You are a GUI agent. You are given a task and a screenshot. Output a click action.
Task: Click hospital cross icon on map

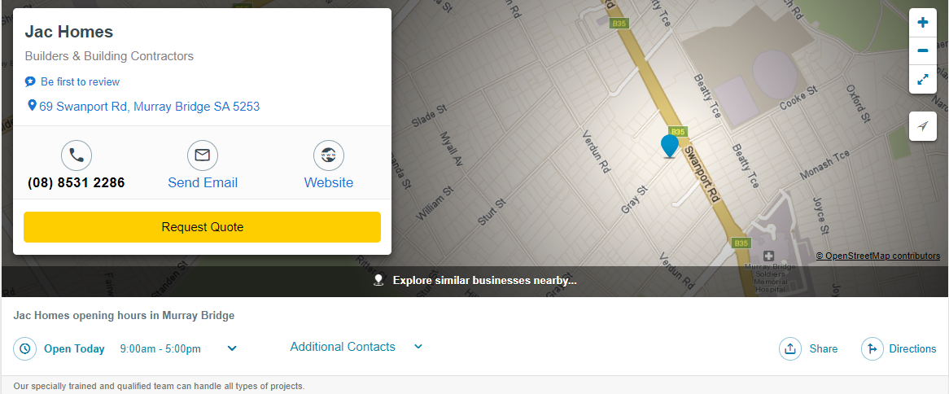(x=768, y=256)
